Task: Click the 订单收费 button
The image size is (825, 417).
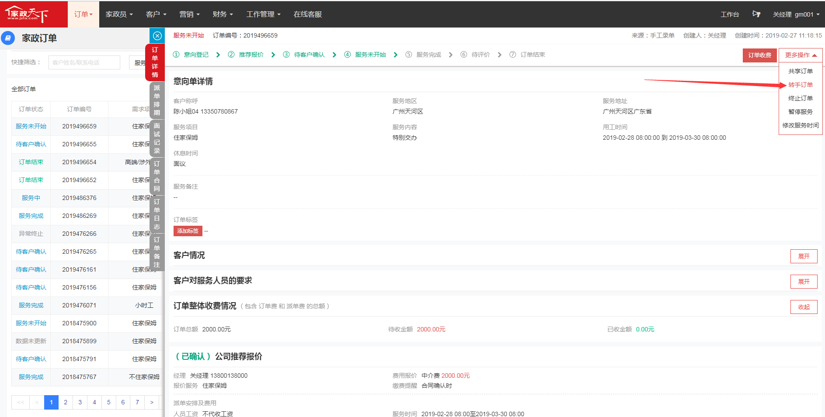Action: [760, 55]
